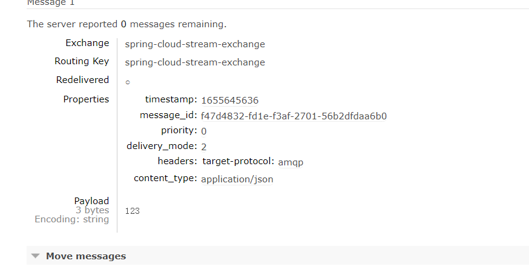Click the message_id value f47d4832
This screenshot has height=272, width=529.
(294, 116)
